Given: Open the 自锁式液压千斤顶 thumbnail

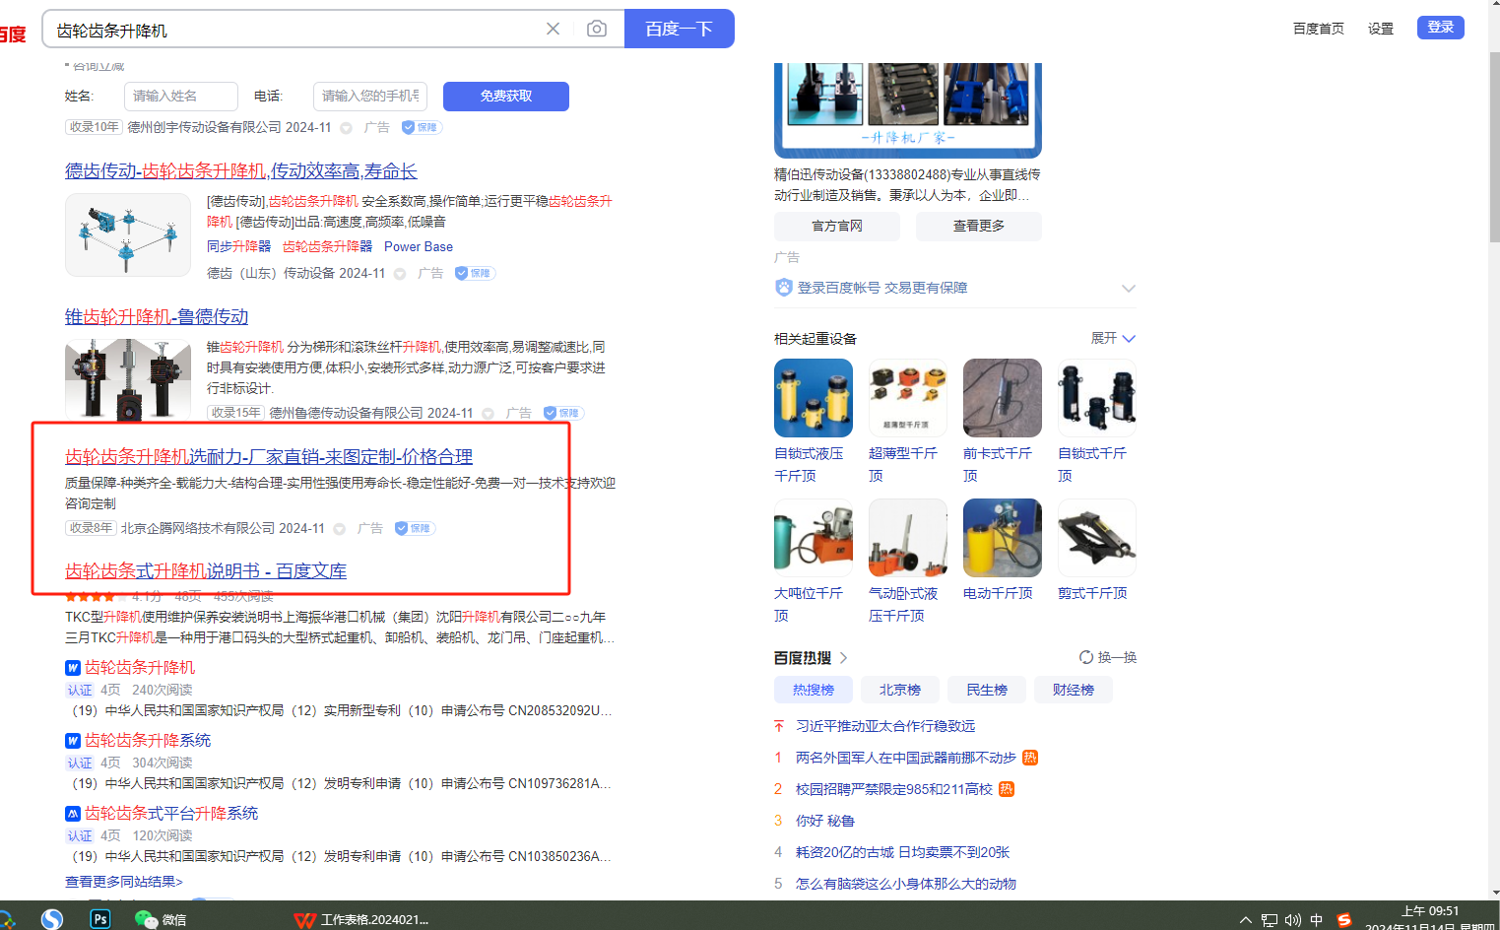Looking at the screenshot, I should [x=813, y=398].
